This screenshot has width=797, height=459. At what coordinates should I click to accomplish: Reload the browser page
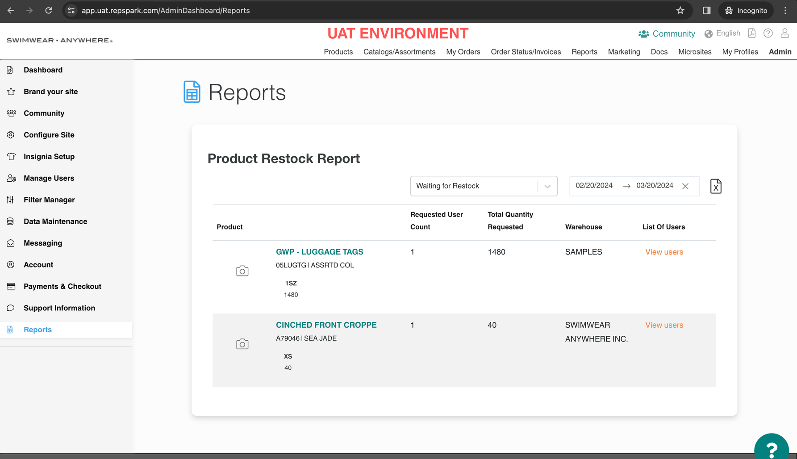(48, 10)
